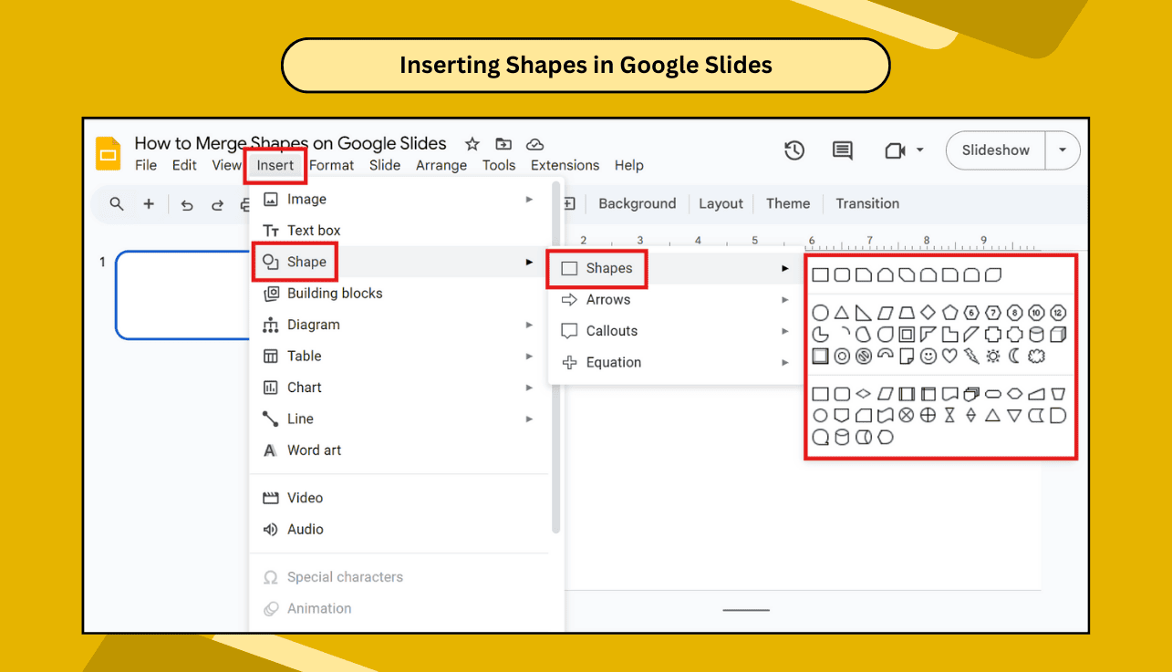Change the slide Background
The width and height of the screenshot is (1172, 672).
coord(637,203)
